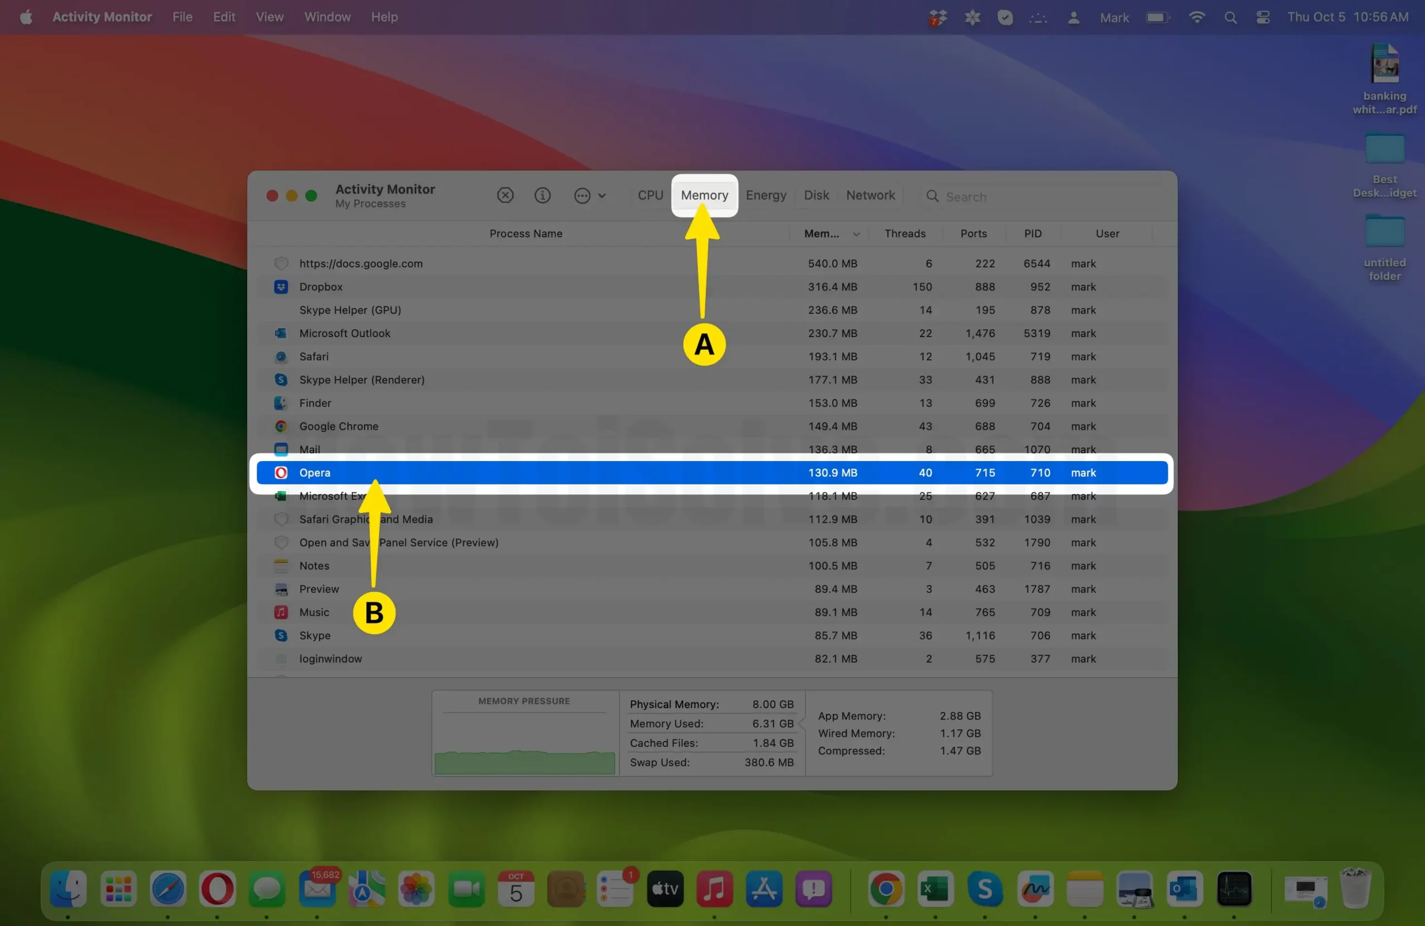Open Mail with 15,682 badge in Dock
1425x926 pixels.
pyautogui.click(x=317, y=888)
